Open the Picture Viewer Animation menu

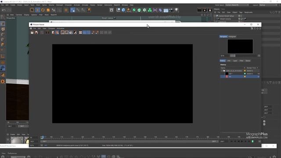tap(61, 29)
